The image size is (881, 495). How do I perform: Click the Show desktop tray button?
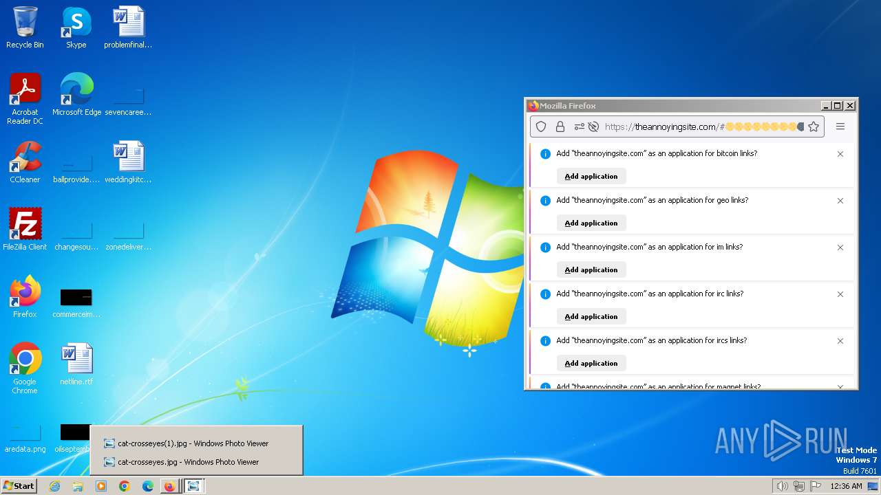874,486
